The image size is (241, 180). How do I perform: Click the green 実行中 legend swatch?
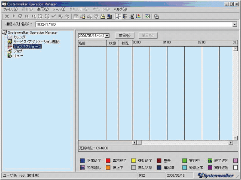[x=184, y=161]
